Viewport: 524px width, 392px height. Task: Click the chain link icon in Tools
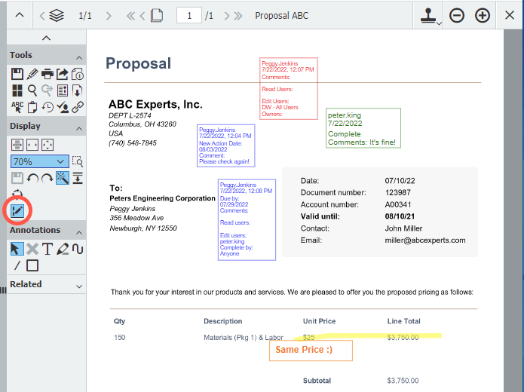pyautogui.click(x=77, y=106)
